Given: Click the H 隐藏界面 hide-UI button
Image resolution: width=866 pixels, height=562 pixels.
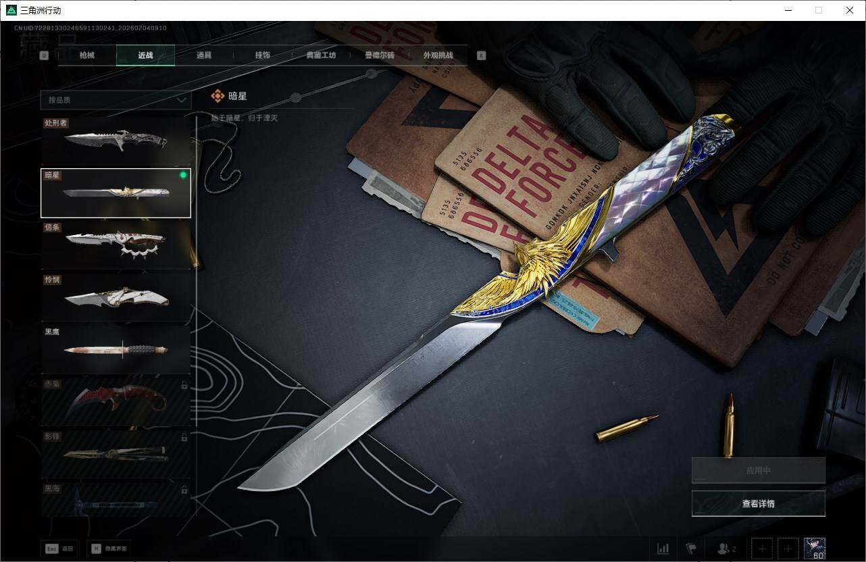Looking at the screenshot, I should (x=109, y=548).
